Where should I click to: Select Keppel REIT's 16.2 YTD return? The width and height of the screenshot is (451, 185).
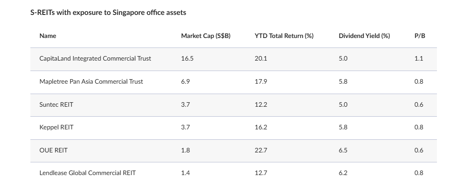tap(261, 128)
